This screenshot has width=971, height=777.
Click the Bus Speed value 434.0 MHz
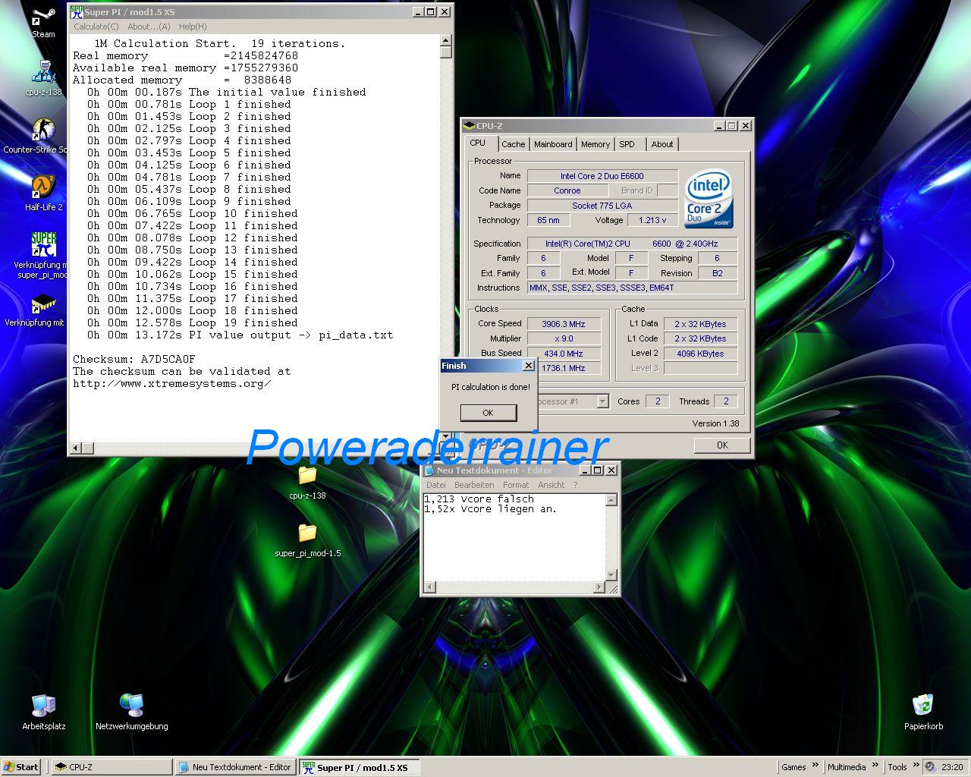tap(564, 354)
